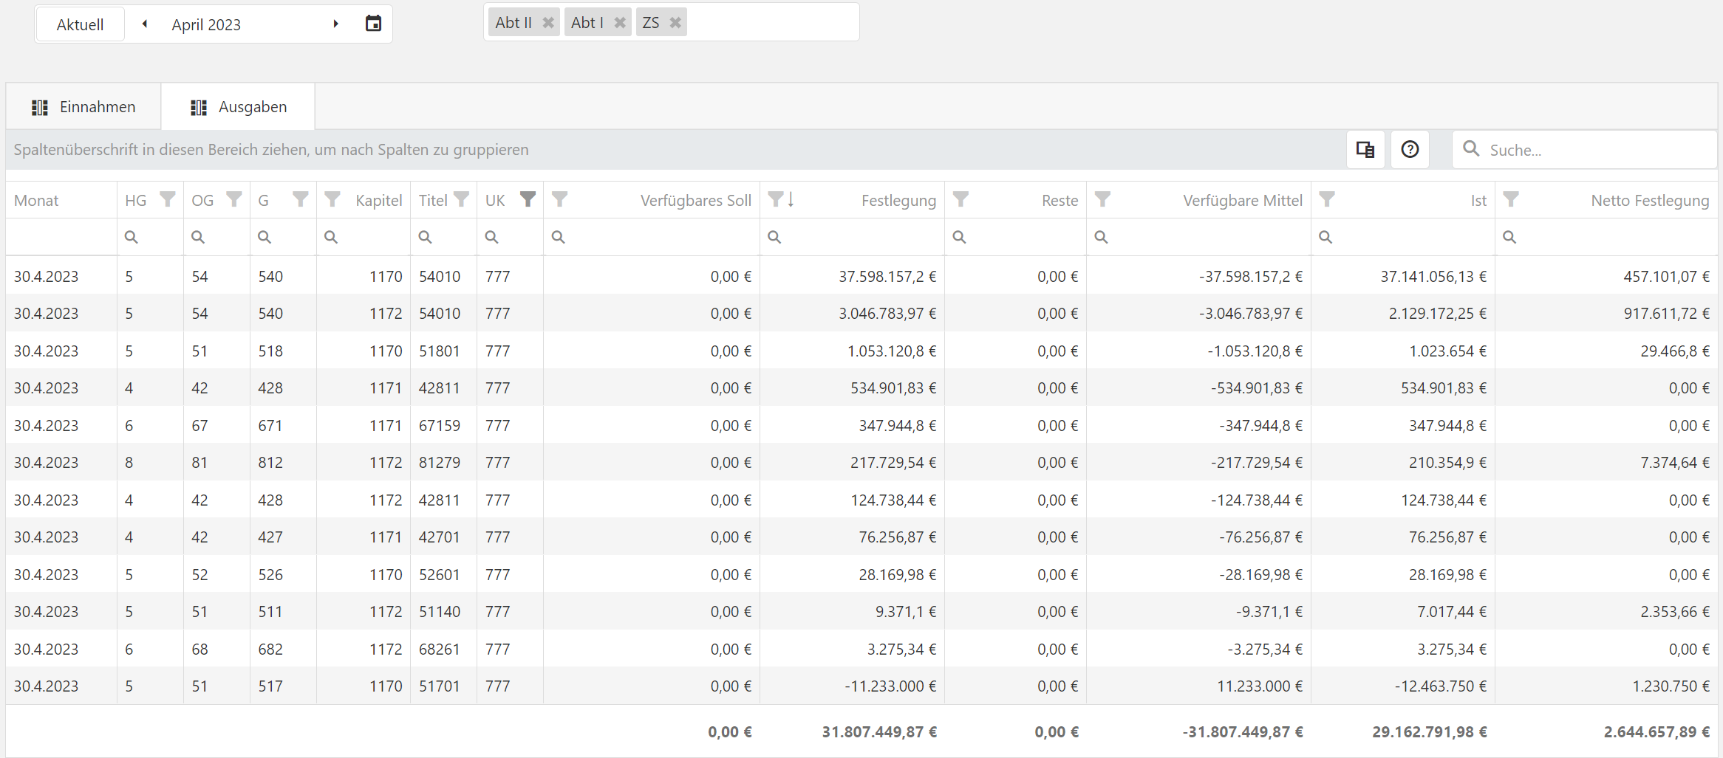Screen dimensions: 1723x758
Task: Click UK filter row search field
Action: pyautogui.click(x=511, y=237)
